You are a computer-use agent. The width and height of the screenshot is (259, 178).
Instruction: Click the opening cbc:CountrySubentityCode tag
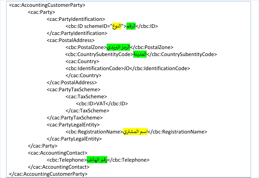tap(99, 54)
